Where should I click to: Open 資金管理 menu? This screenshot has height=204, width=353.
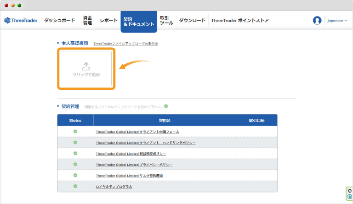pos(87,21)
